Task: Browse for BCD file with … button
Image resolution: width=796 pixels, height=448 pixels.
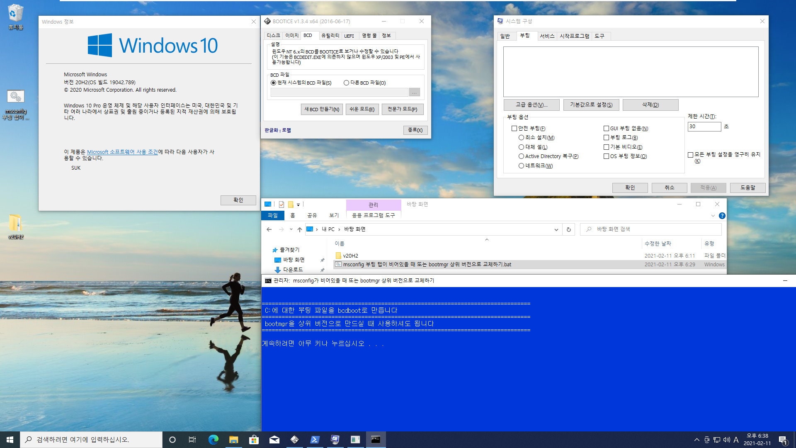Action: (x=414, y=93)
